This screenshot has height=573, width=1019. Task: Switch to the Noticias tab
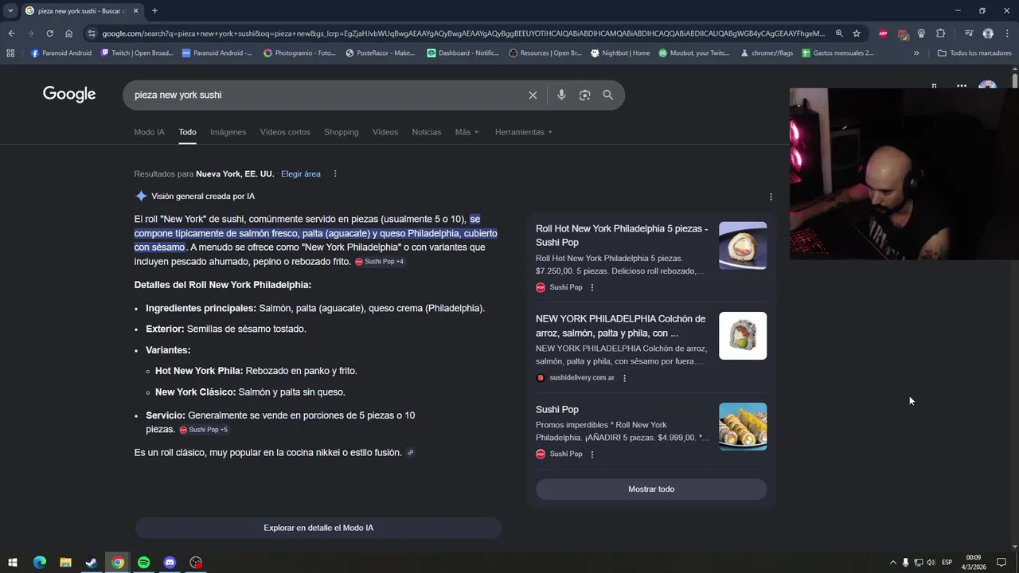point(426,132)
